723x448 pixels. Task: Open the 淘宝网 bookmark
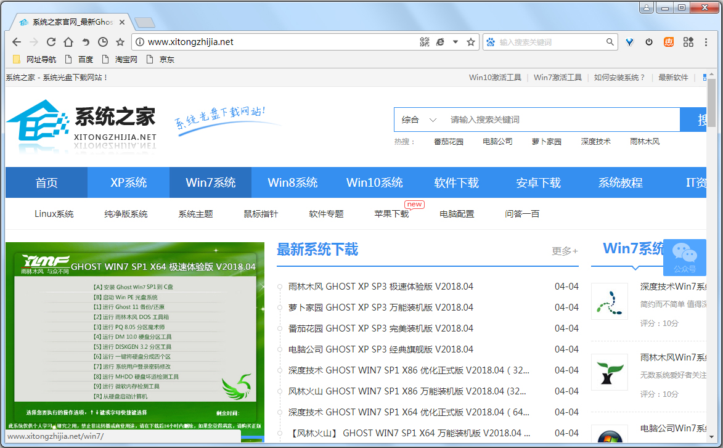(x=126, y=60)
